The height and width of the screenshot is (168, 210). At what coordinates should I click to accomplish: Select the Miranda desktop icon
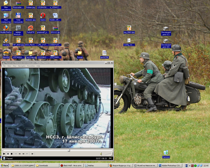6,53
